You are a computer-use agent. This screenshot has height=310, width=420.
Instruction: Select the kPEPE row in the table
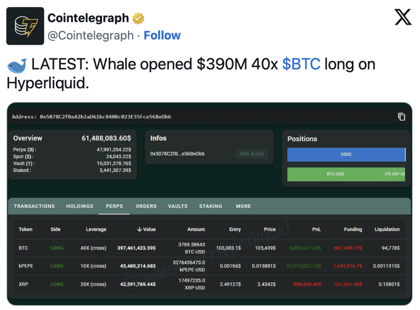209,266
